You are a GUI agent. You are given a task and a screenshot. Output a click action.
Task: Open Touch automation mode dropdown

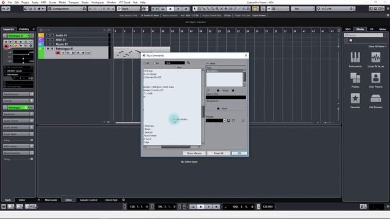(x=129, y=9)
